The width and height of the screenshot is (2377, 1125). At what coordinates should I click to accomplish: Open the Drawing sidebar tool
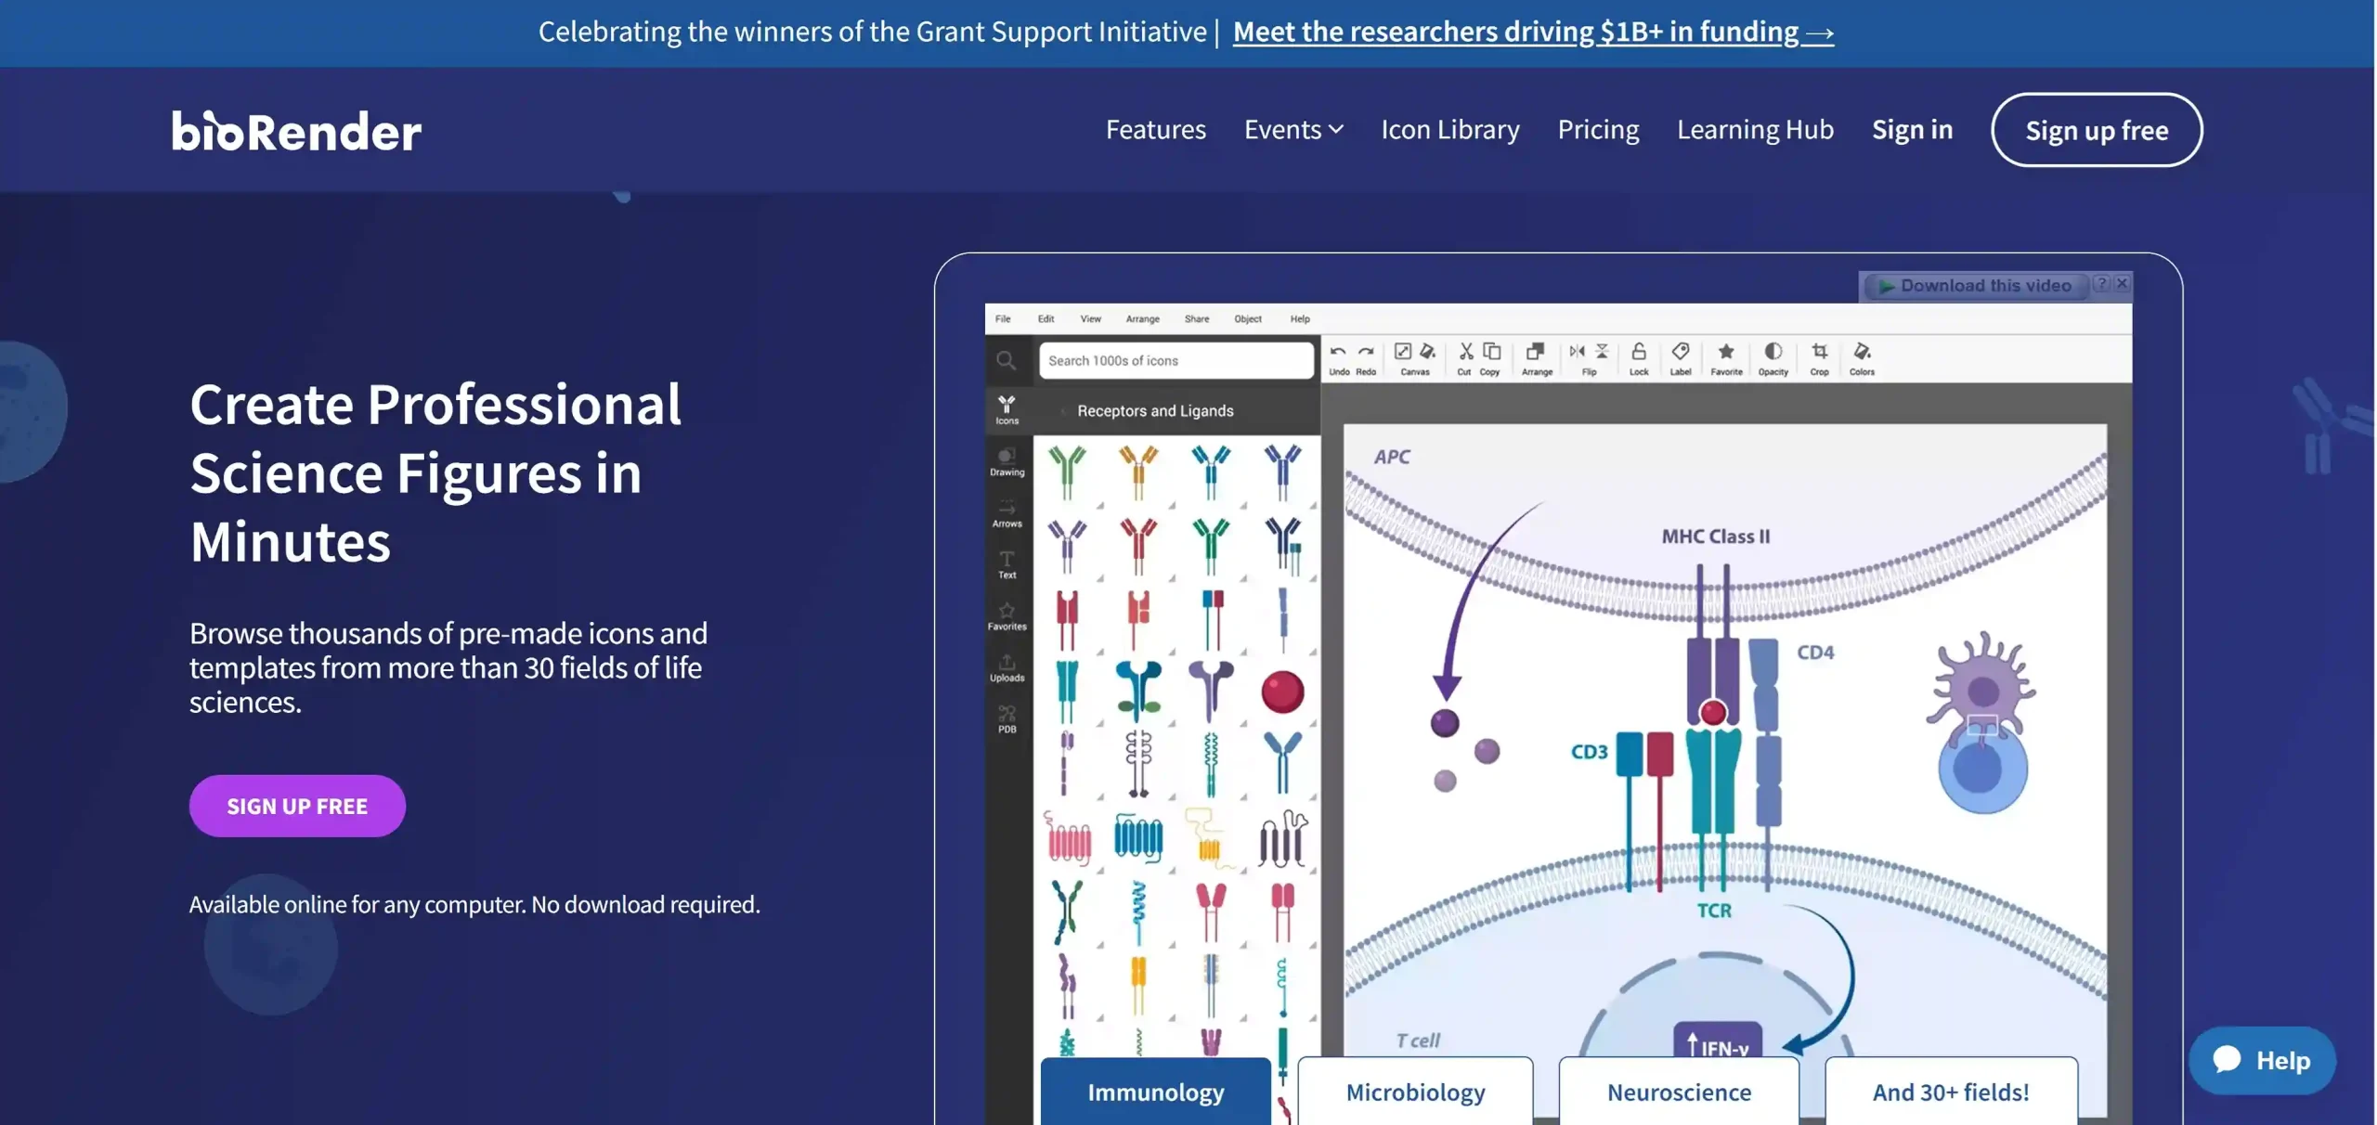(1007, 461)
